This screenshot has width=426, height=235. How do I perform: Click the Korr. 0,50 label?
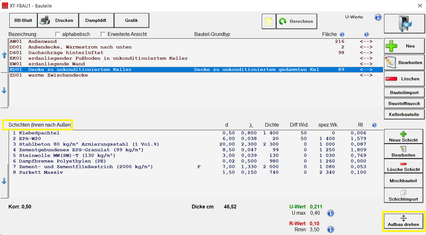[x=20, y=207]
